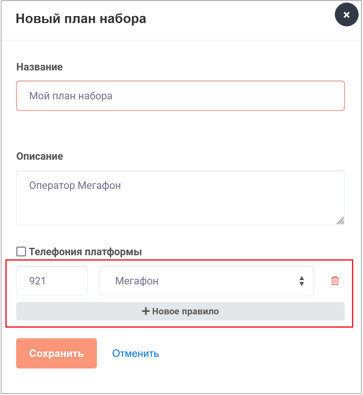Open the Мегафон operator dropdown
Screen dimensions: 363x395
[206, 281]
